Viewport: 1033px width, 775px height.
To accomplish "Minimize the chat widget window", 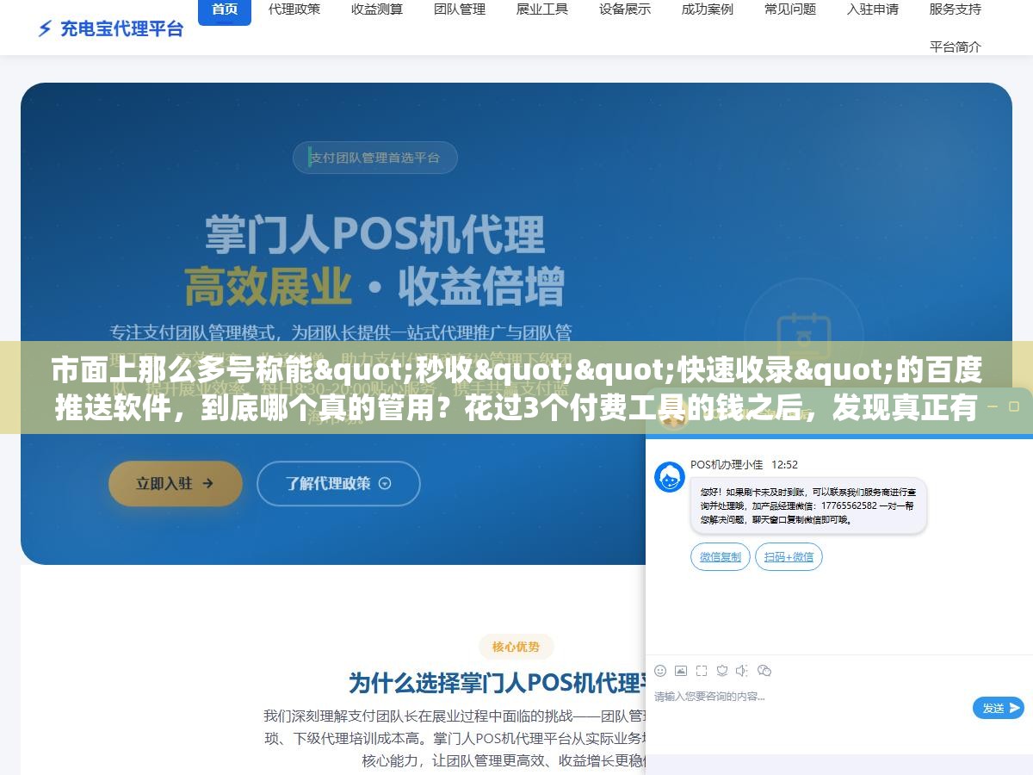I will point(991,406).
